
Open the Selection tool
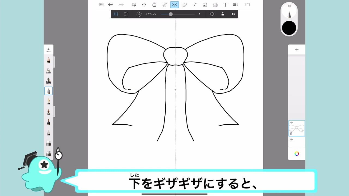point(134,5)
